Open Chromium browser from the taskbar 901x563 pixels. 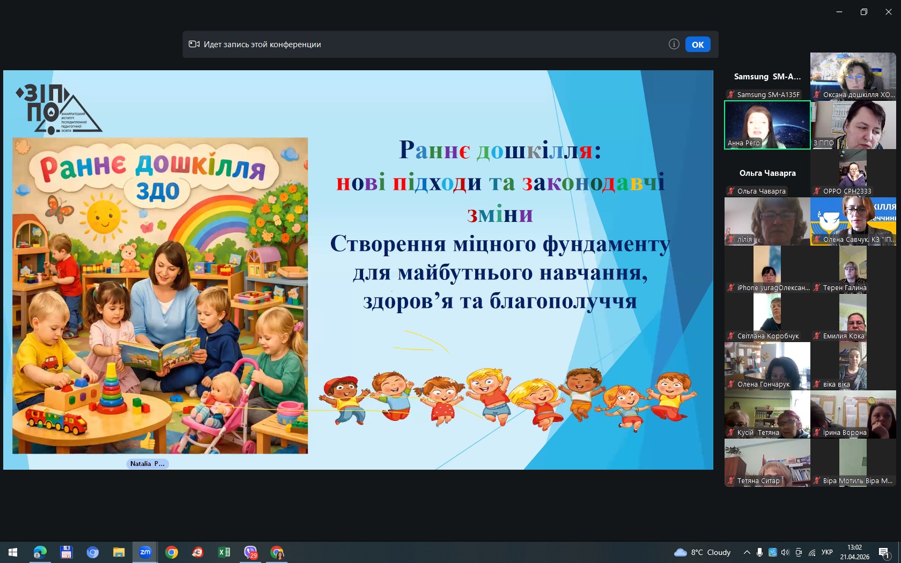click(x=91, y=552)
